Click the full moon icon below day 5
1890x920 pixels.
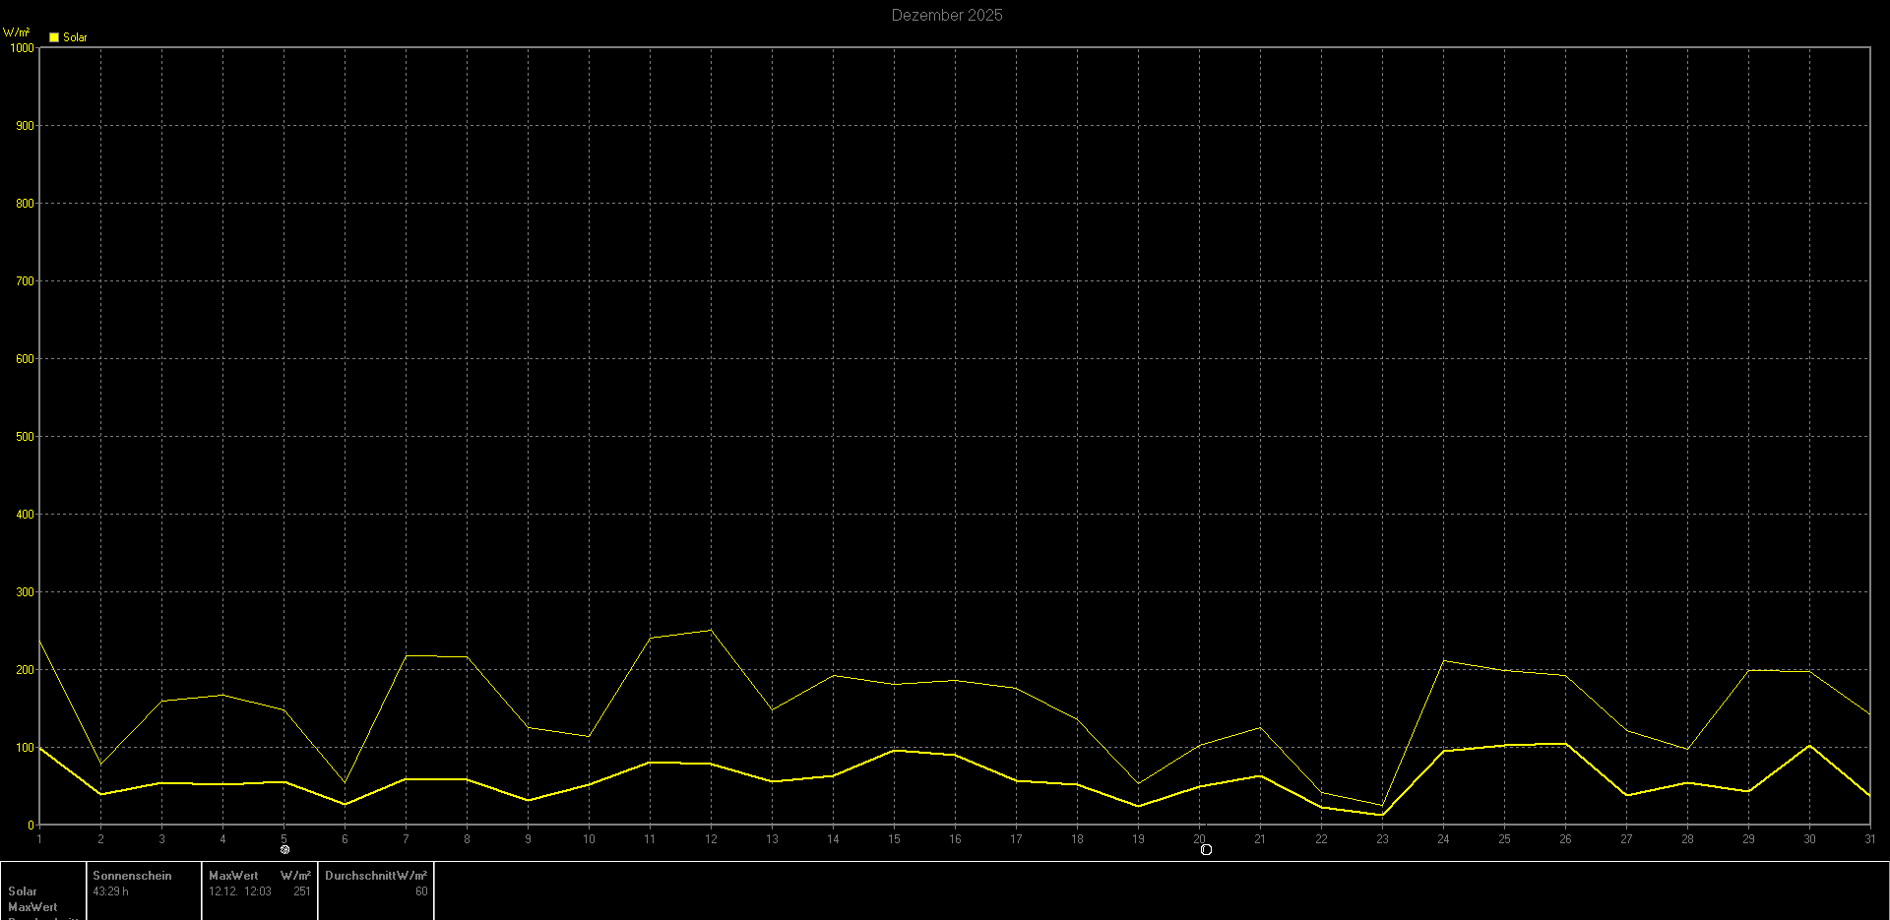click(284, 849)
